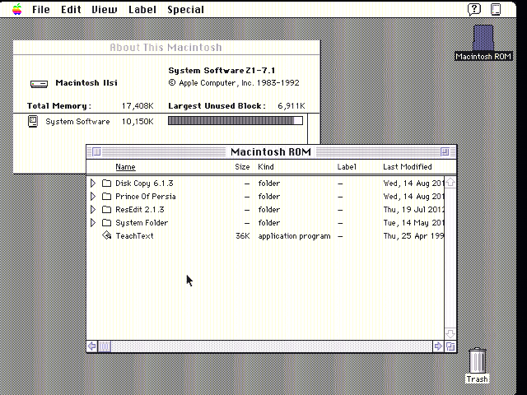Select the Trash icon
This screenshot has height=395, width=527.
[x=478, y=360]
